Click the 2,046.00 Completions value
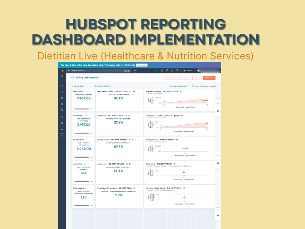This screenshot has height=229, width=305. click(83, 149)
